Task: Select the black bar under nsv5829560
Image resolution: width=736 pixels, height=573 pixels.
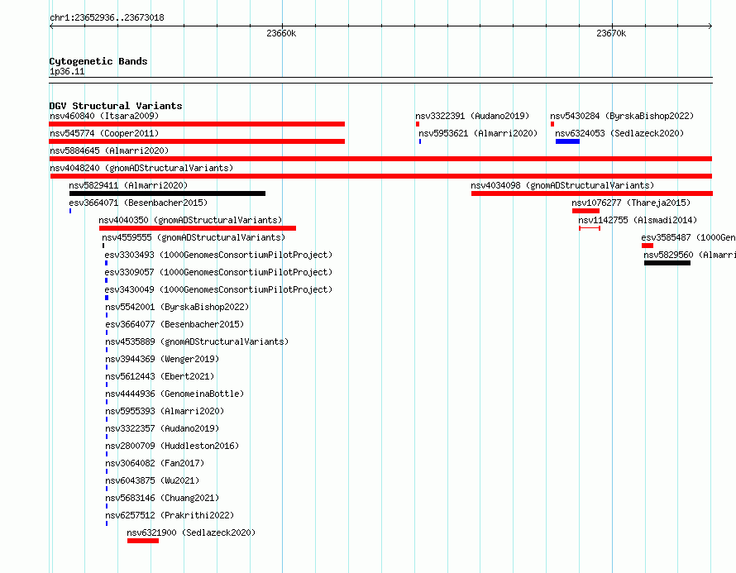Action: [667, 263]
